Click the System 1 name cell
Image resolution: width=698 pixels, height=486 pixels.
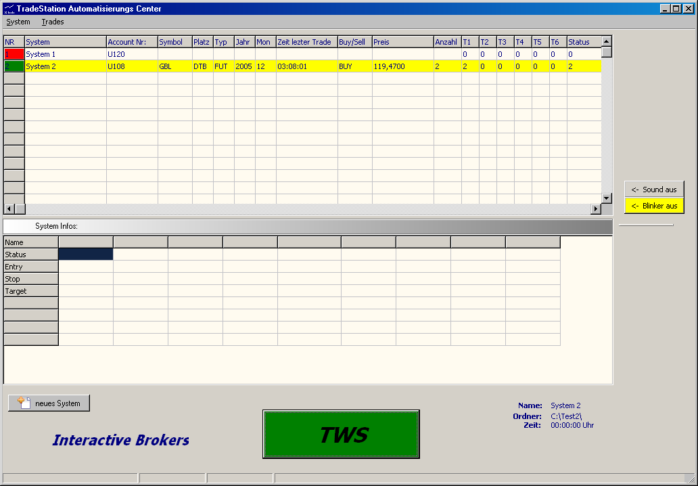pos(66,54)
